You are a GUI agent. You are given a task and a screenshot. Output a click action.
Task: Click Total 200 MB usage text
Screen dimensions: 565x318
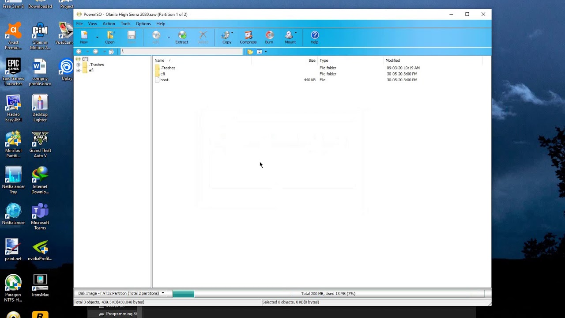point(328,294)
